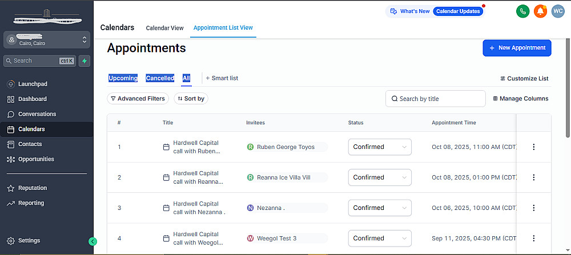The image size is (571, 255).
Task: Open the orange notifications bell
Action: [540, 11]
